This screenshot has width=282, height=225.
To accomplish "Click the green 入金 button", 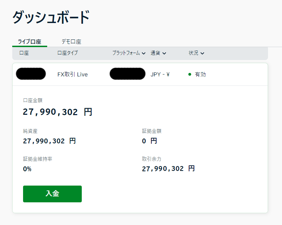I will click(52, 194).
